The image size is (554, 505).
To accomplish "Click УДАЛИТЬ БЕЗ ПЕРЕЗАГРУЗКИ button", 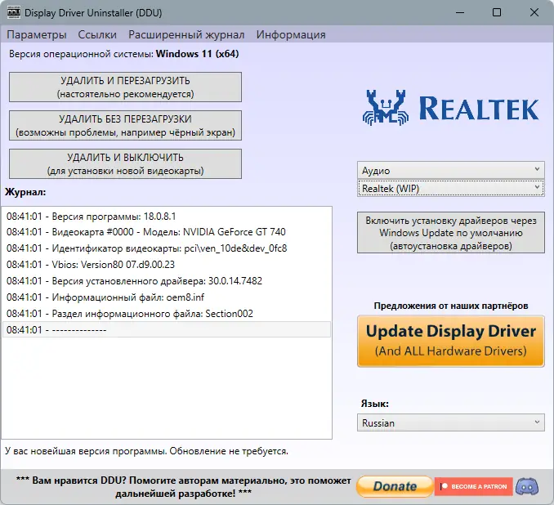I will (x=126, y=126).
